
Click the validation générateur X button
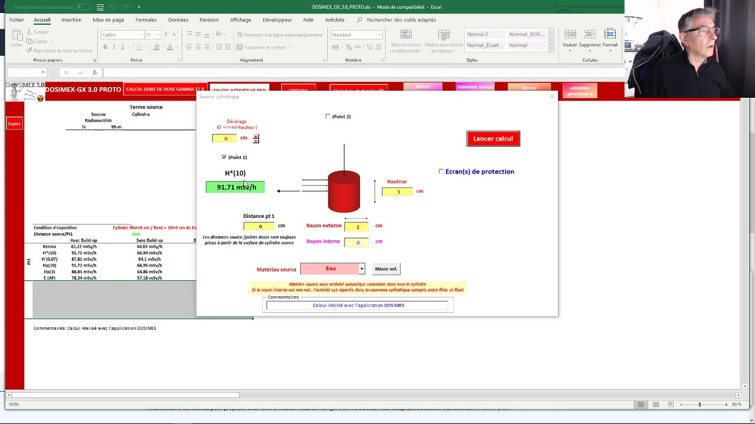[x=580, y=91]
